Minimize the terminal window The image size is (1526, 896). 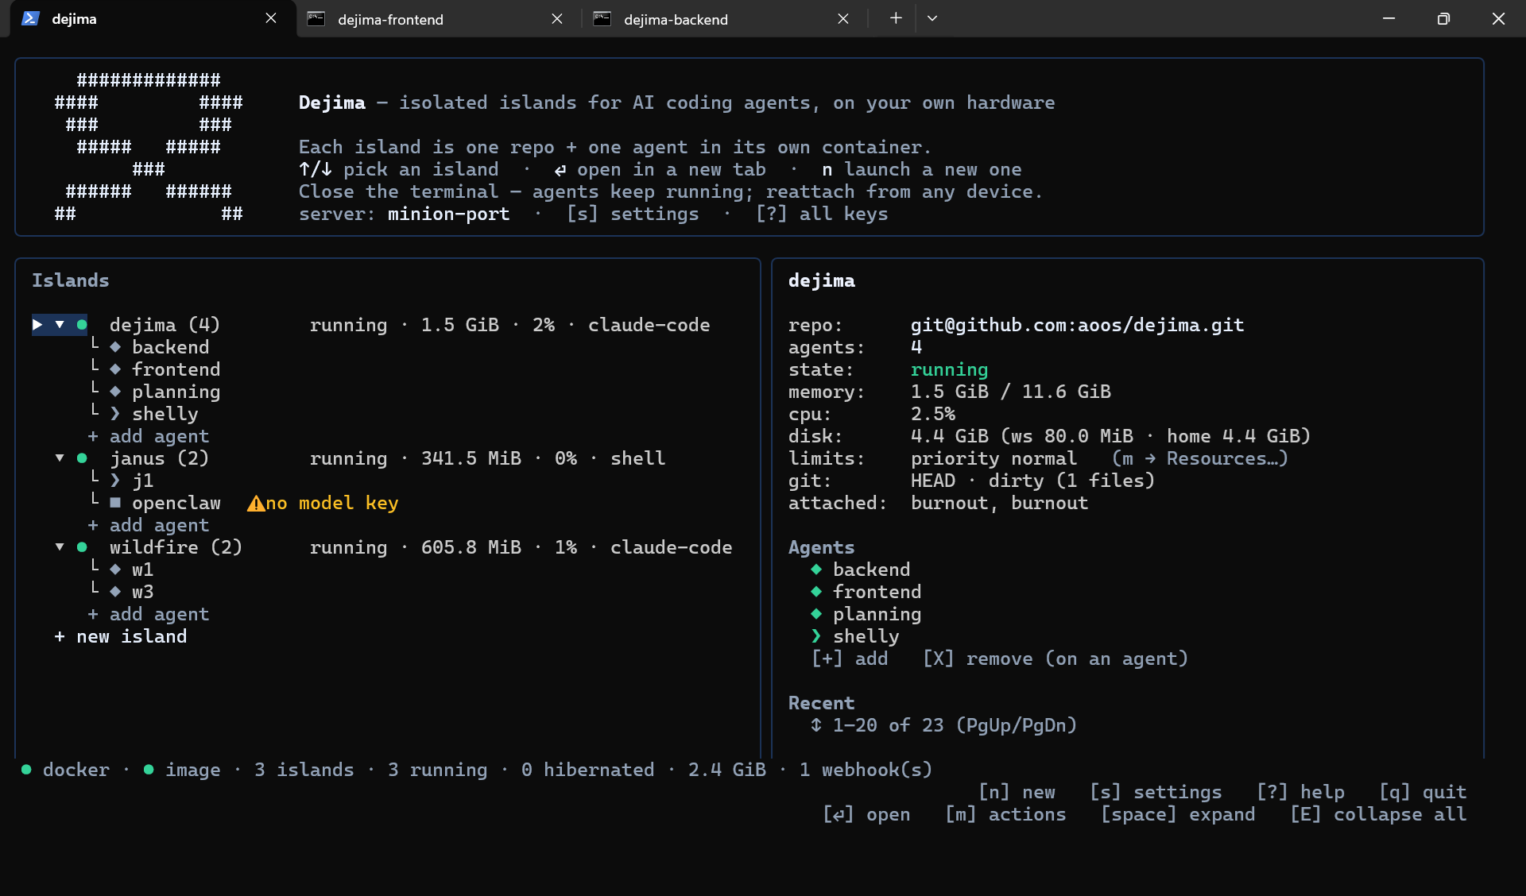1389,18
